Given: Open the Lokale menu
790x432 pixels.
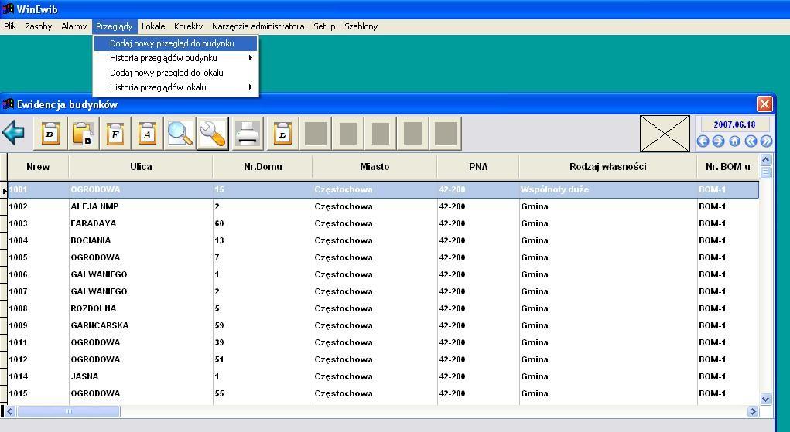Looking at the screenshot, I should (x=153, y=26).
